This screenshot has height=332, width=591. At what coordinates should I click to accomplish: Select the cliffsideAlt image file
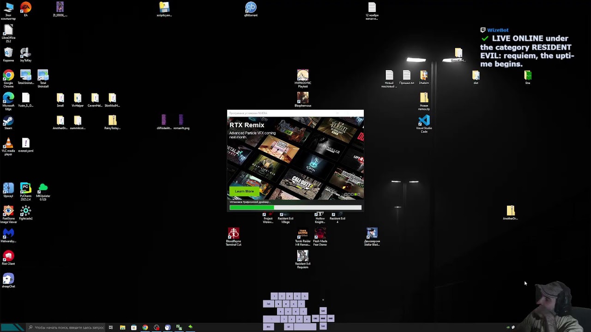pos(164,122)
